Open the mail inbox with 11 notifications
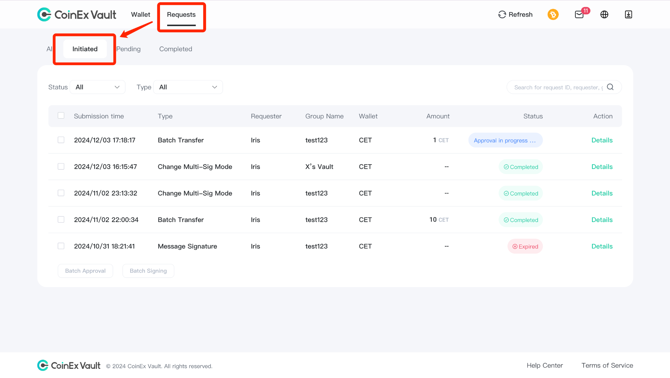This screenshot has width=670, height=378. 579,14
